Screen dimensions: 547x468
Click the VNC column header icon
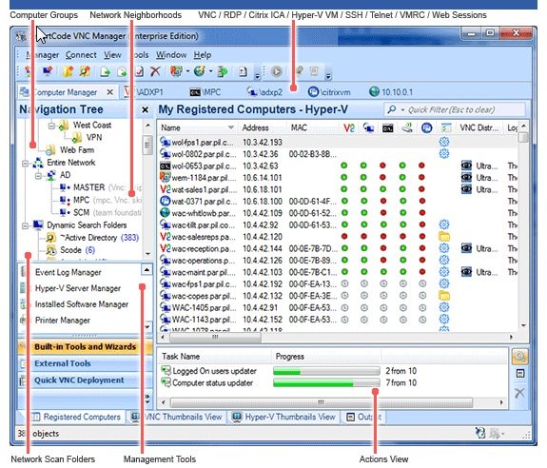tap(349, 128)
